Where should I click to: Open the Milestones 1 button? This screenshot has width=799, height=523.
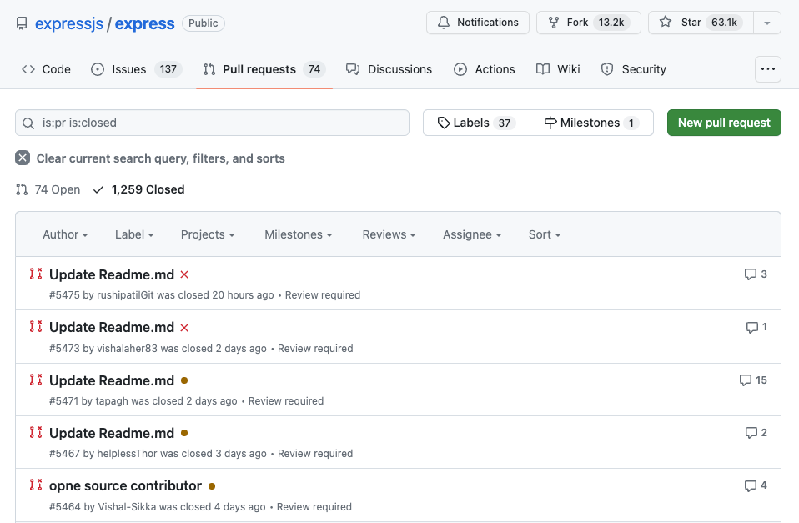tap(591, 123)
